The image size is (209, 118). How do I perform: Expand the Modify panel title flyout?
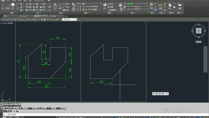(x=39, y=13)
